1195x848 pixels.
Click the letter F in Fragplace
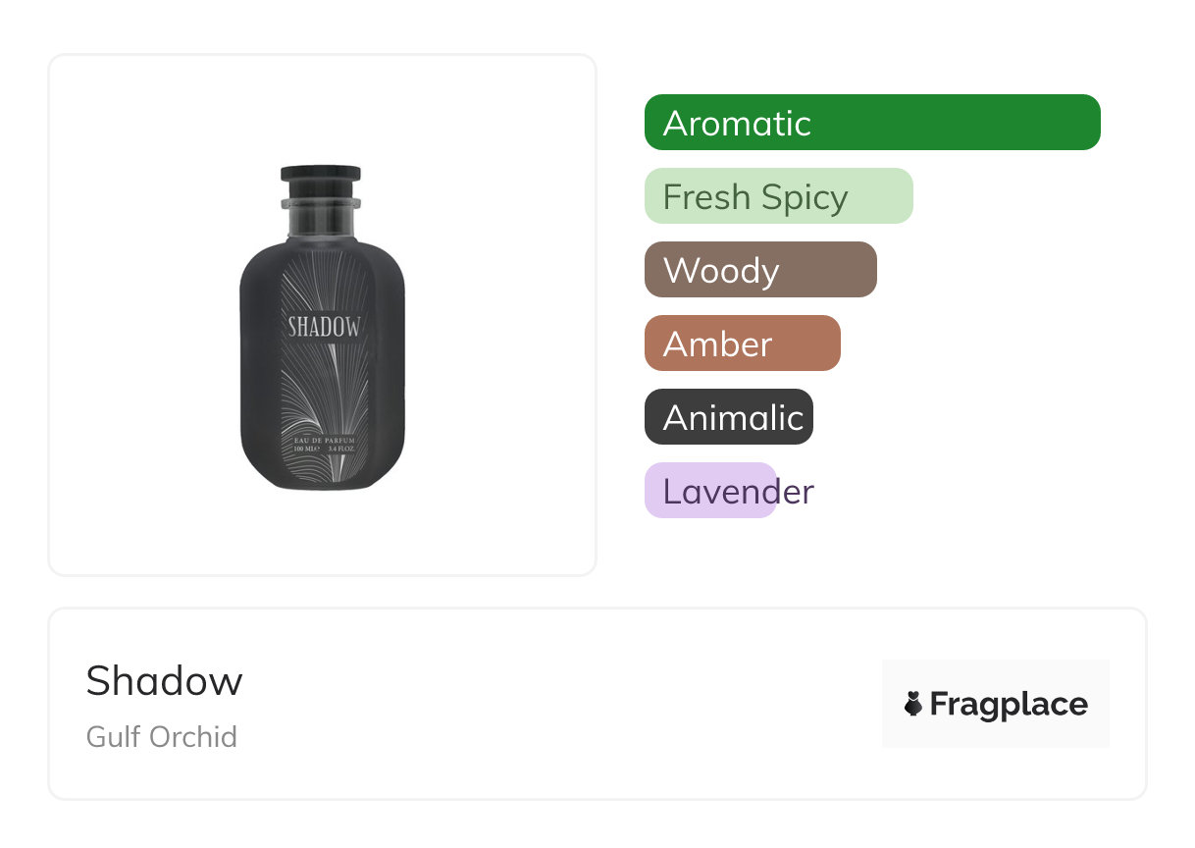[x=939, y=704]
